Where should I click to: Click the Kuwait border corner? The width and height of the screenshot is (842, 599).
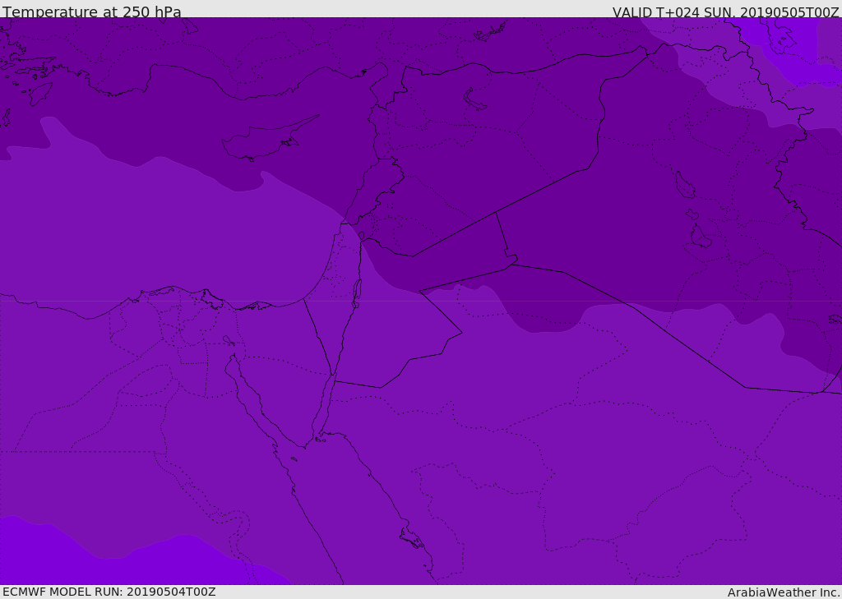point(822,392)
